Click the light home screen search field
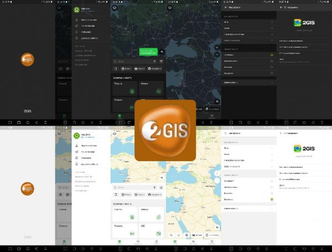 tap(135, 187)
